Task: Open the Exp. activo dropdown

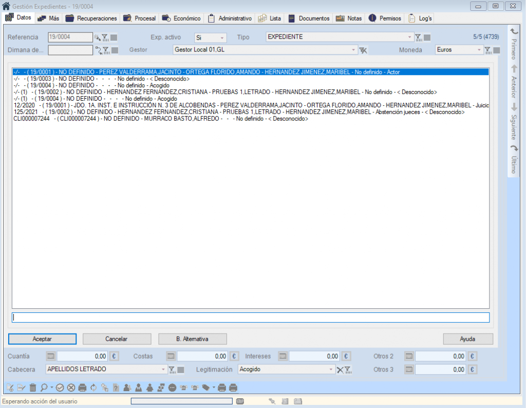Action: point(222,38)
